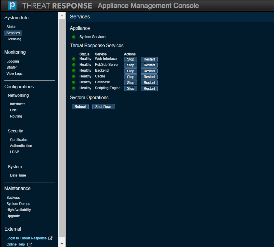Image resolution: width=274 pixels, height=247 pixels.
Task: Stop the Cache service
Action: [x=131, y=77]
